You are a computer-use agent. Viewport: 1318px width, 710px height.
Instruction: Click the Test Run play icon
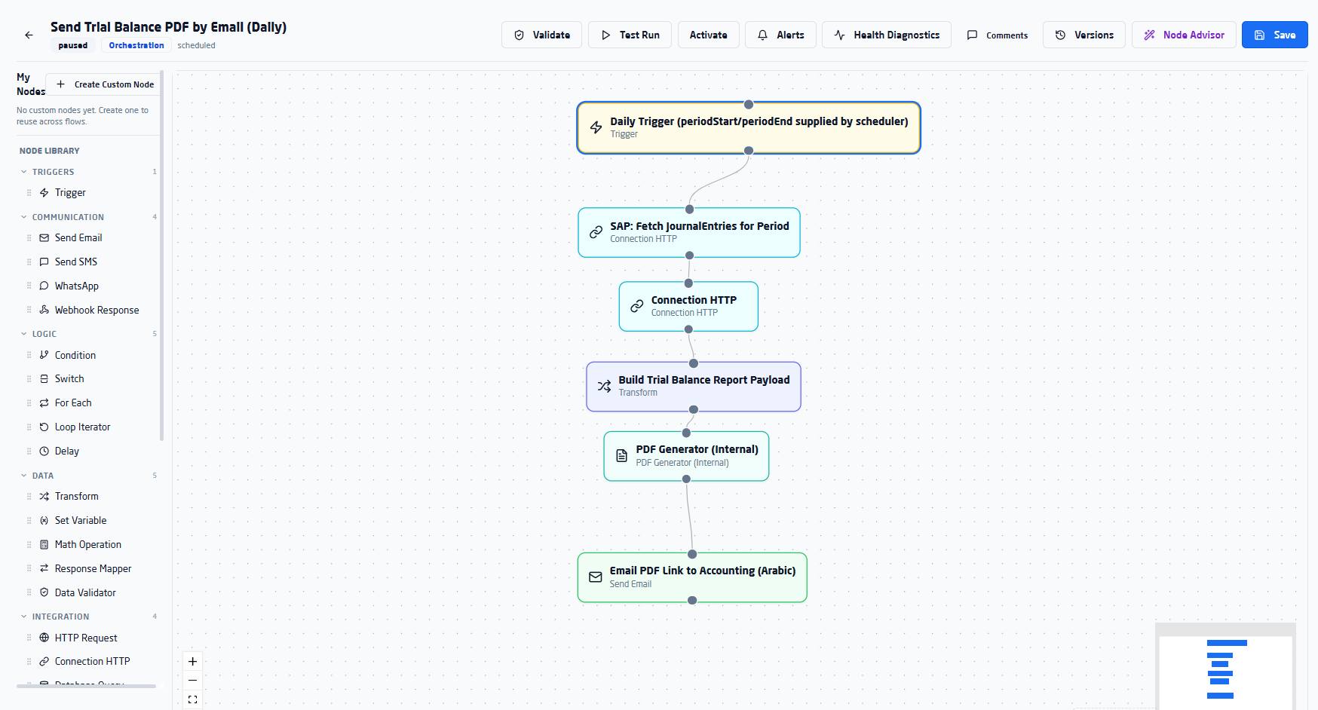pos(605,35)
